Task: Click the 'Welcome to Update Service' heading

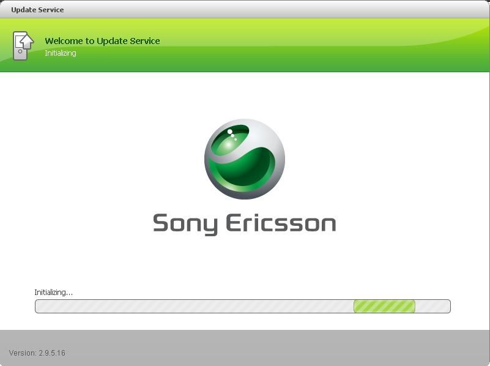Action: (x=102, y=41)
